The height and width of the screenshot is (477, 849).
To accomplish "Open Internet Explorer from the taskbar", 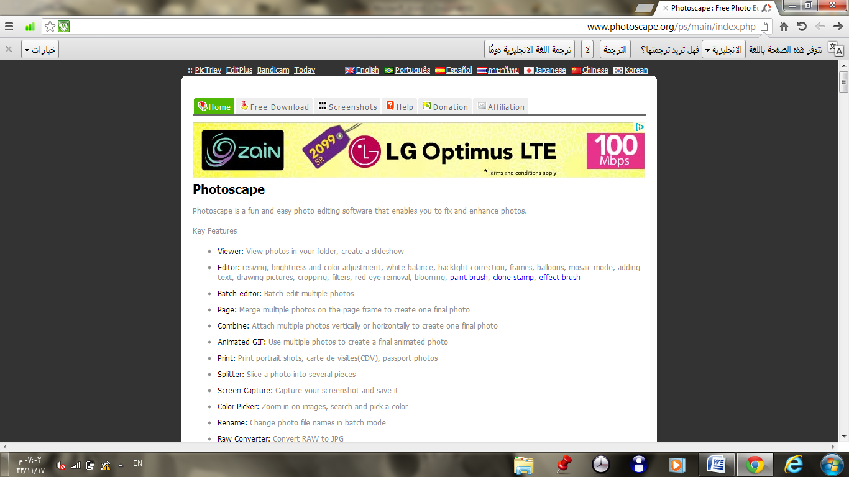I will 794,465.
